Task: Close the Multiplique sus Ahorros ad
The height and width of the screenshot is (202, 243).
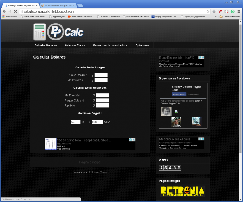Action: pos(203,139)
